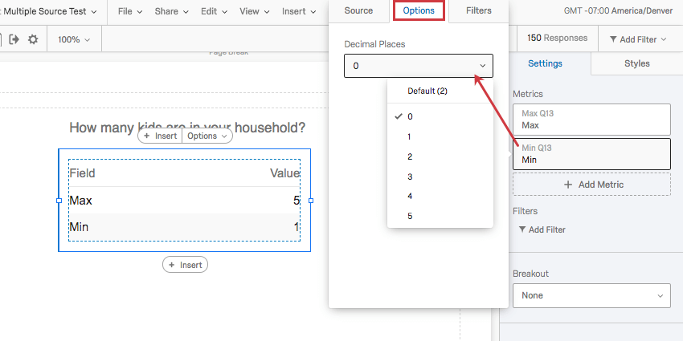The image size is (683, 341).
Task: Click the right resize handle of the table
Action: pos(311,201)
